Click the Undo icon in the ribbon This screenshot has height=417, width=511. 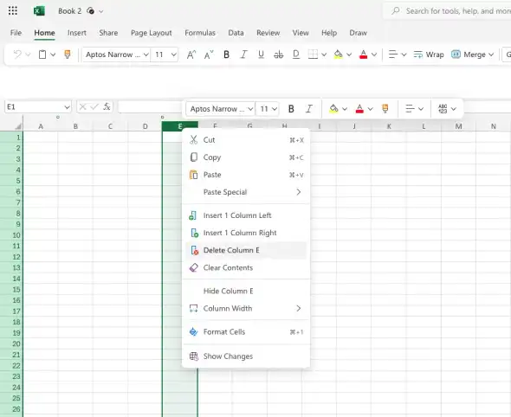click(x=17, y=55)
